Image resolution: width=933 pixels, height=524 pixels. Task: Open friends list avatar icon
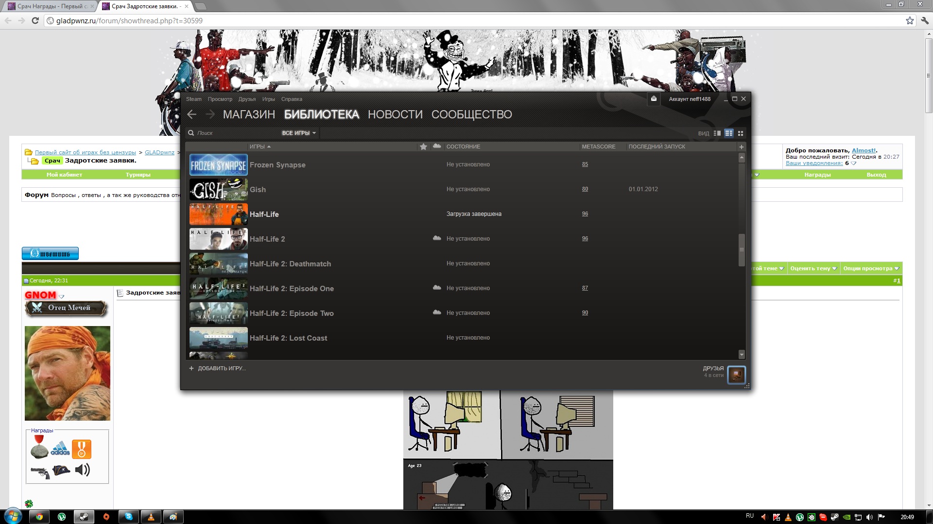[x=736, y=375]
